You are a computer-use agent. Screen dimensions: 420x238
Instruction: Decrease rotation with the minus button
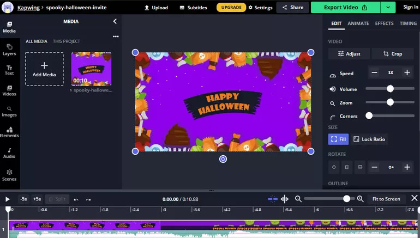tap(375, 167)
